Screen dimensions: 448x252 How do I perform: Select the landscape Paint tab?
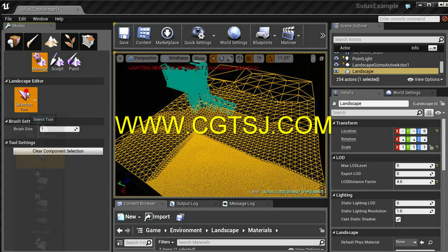coord(74,62)
